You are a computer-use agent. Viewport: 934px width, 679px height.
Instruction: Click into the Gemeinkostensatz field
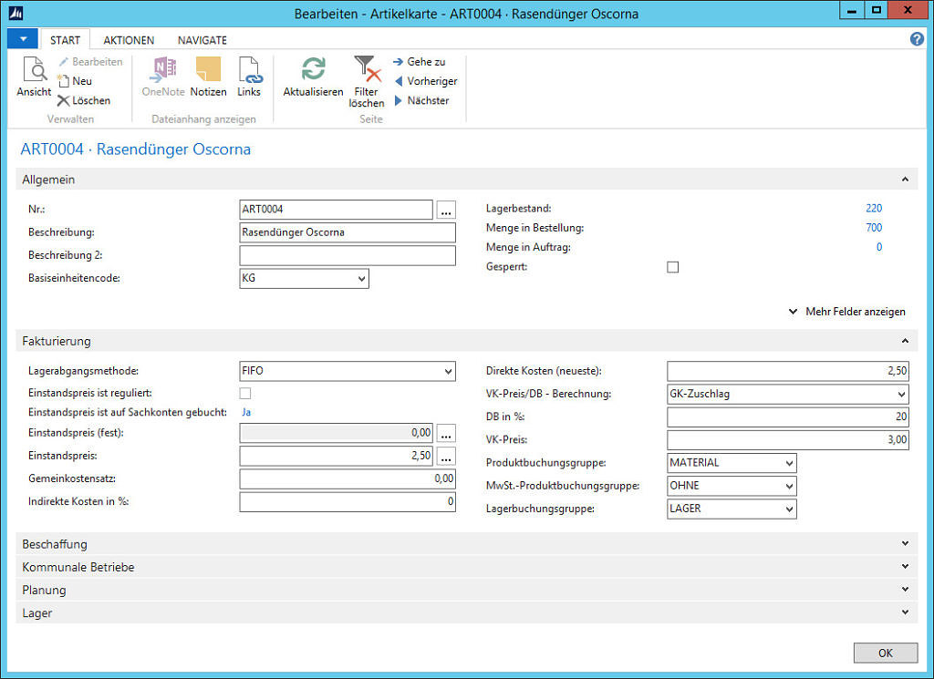tap(348, 479)
